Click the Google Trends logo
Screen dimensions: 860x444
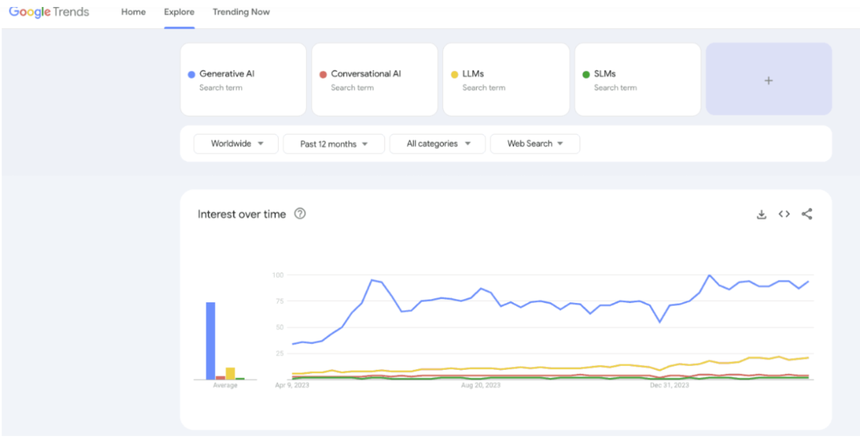49,12
